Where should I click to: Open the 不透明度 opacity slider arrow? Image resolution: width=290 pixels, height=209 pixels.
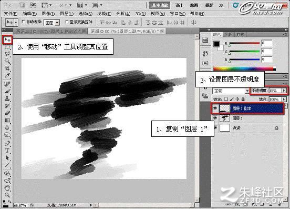(284, 91)
